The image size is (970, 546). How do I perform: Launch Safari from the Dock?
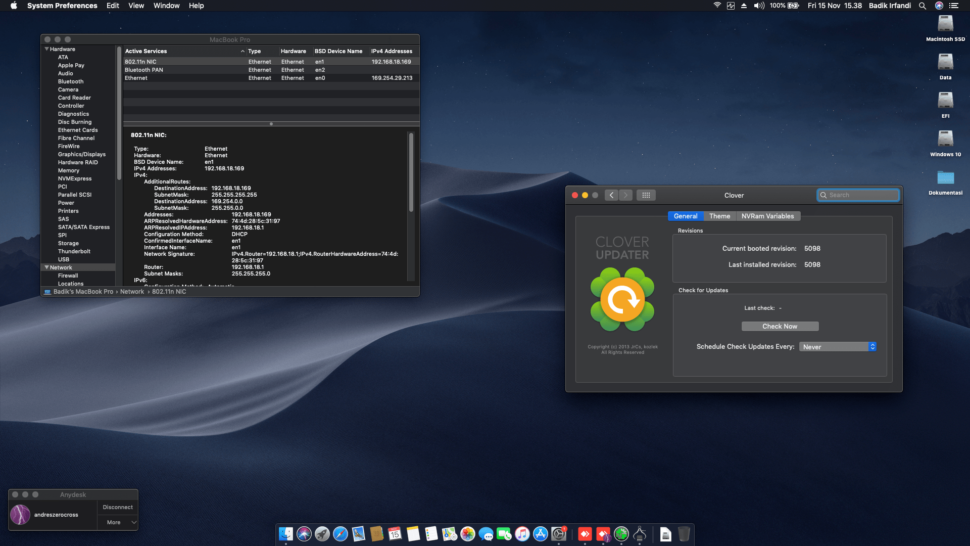tap(341, 534)
